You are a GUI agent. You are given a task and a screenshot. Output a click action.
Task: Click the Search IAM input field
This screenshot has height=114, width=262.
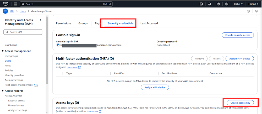(x=23, y=32)
